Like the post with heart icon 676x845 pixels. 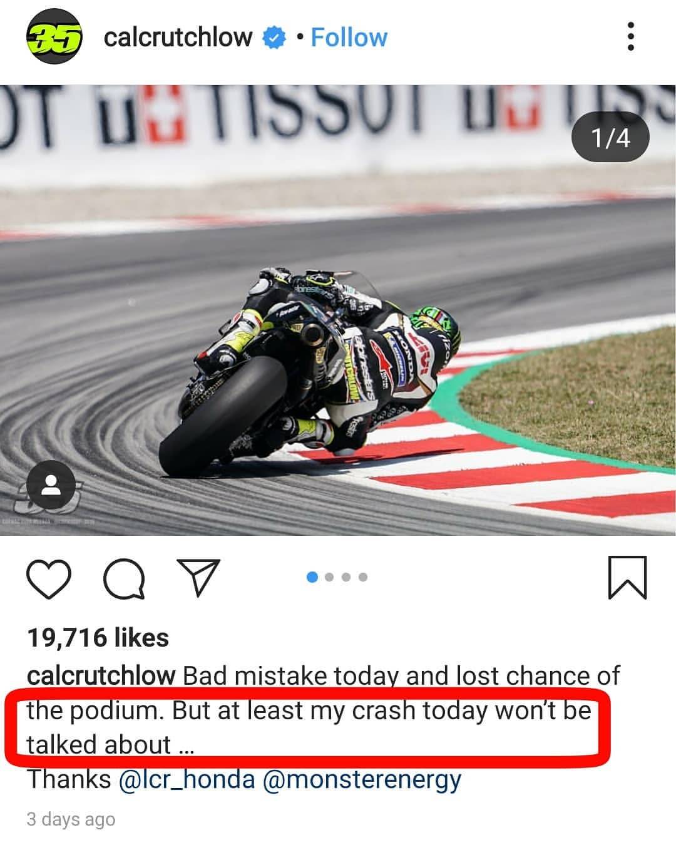point(49,578)
